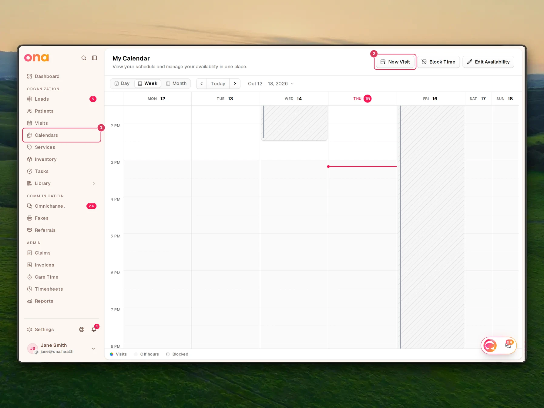Select Thursday 15 column header
Screen dimensions: 544x408
(x=362, y=99)
